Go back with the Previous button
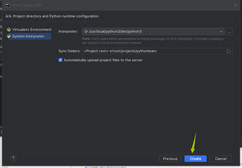Image resolution: width=242 pixels, height=168 pixels. 170,159
